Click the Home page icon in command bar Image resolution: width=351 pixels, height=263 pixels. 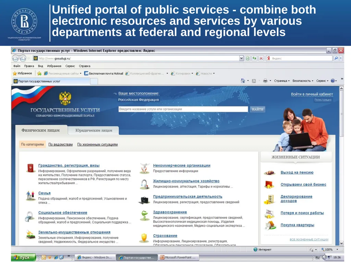click(x=243, y=81)
